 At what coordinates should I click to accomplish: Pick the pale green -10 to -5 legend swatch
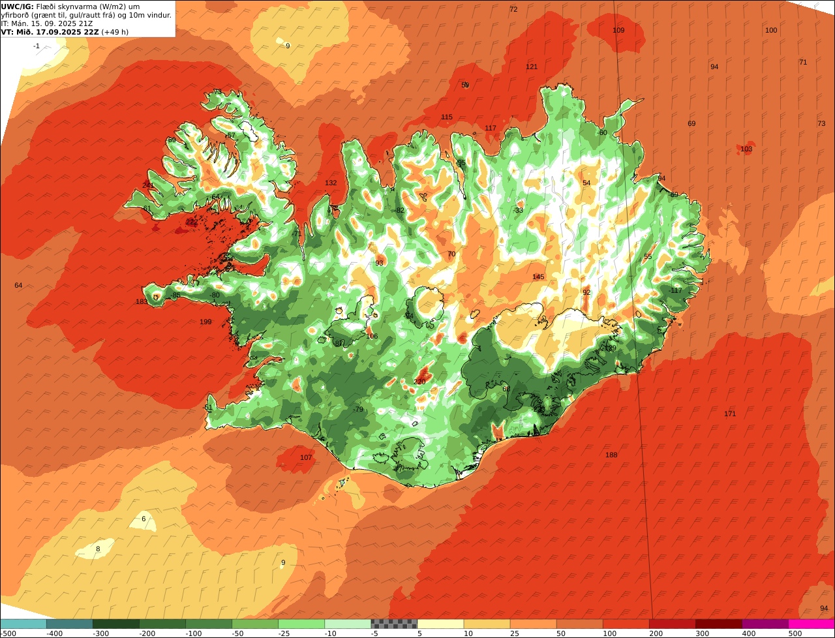[x=348, y=624]
